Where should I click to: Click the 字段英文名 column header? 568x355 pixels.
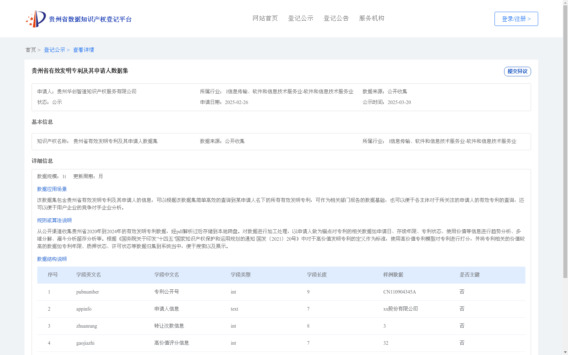(x=89, y=275)
